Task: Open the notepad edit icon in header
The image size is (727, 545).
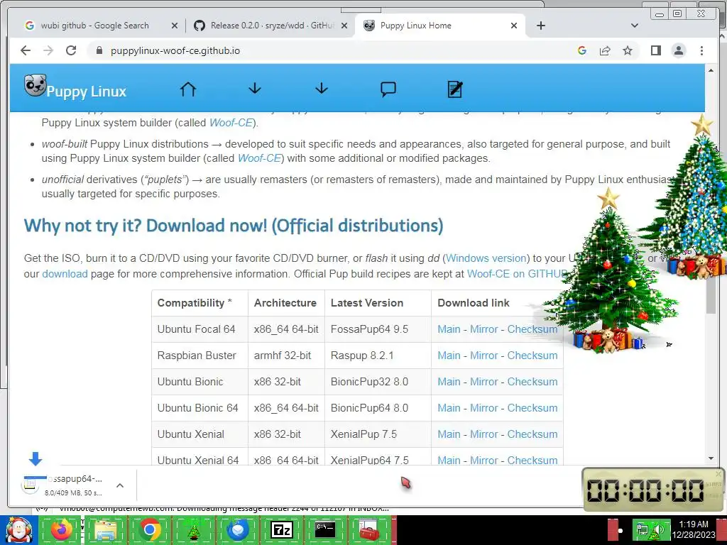Action: [x=455, y=89]
